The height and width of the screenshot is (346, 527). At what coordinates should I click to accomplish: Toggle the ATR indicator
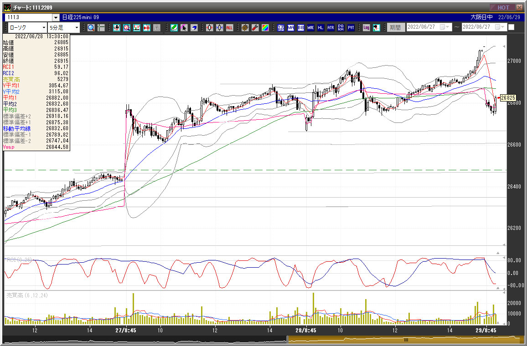coord(331,27)
